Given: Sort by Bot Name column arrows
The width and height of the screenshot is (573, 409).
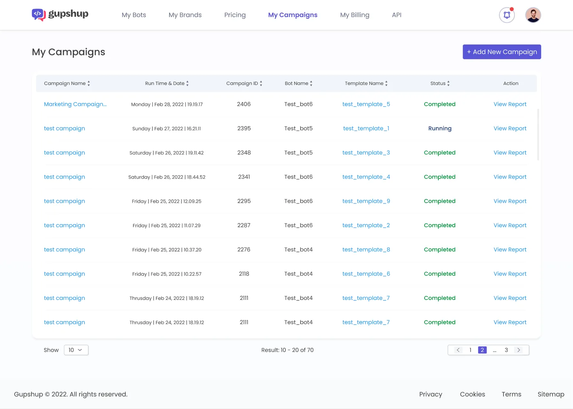Looking at the screenshot, I should 311,83.
